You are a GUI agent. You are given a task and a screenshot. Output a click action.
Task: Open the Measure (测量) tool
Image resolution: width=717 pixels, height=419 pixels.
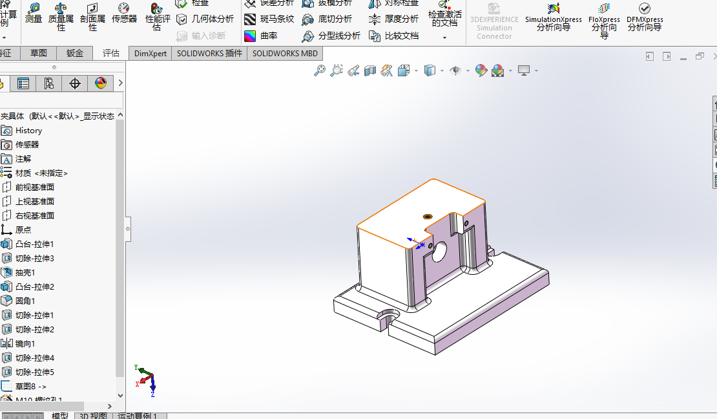(34, 14)
